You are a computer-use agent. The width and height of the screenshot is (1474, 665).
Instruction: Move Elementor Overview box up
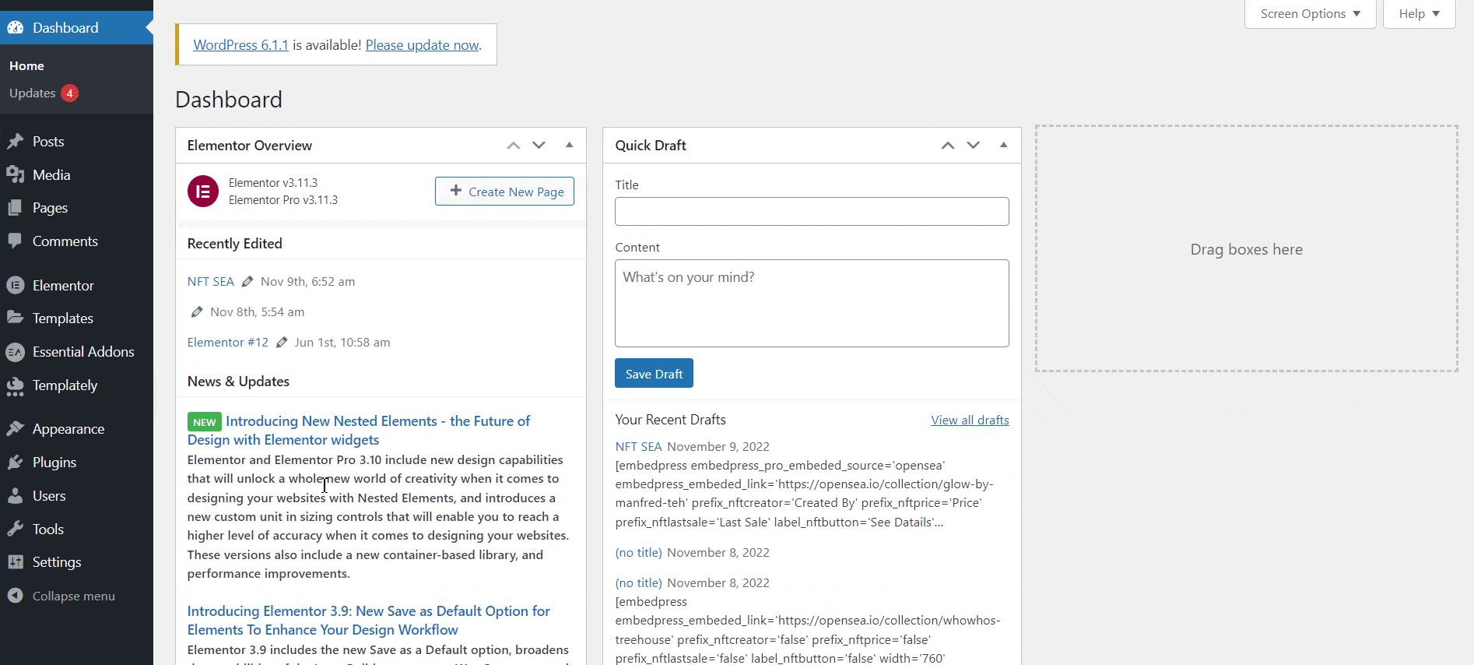(x=513, y=146)
